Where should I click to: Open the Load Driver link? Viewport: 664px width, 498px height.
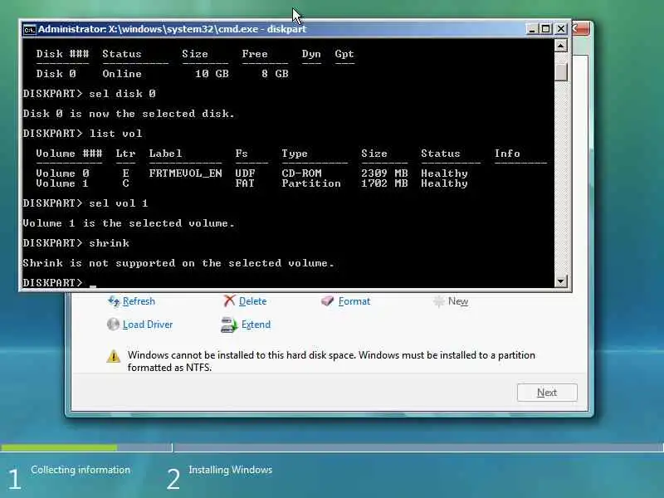click(x=148, y=325)
